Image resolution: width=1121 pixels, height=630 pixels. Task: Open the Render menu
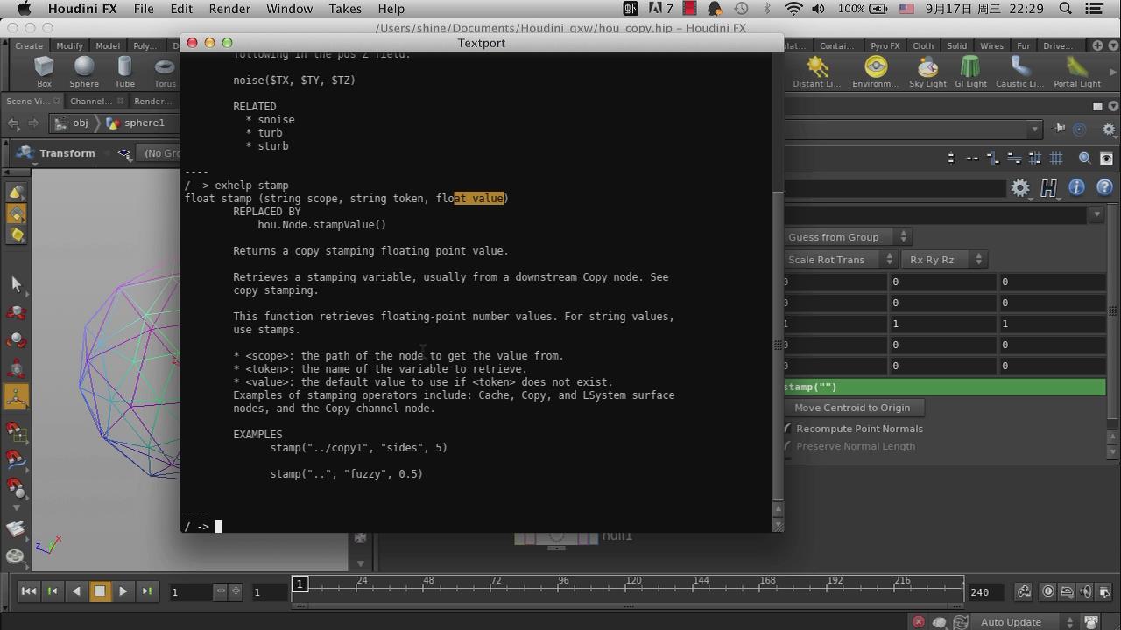(x=229, y=9)
